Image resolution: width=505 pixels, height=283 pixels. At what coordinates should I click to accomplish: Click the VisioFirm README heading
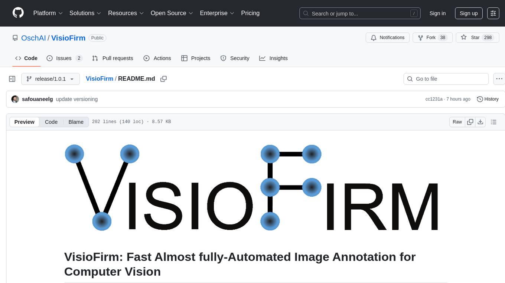240,264
